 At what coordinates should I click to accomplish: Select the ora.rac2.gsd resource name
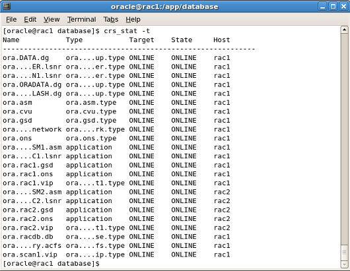pos(28,210)
